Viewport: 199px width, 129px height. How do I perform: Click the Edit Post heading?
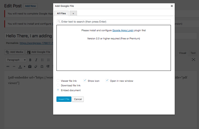[13, 6]
